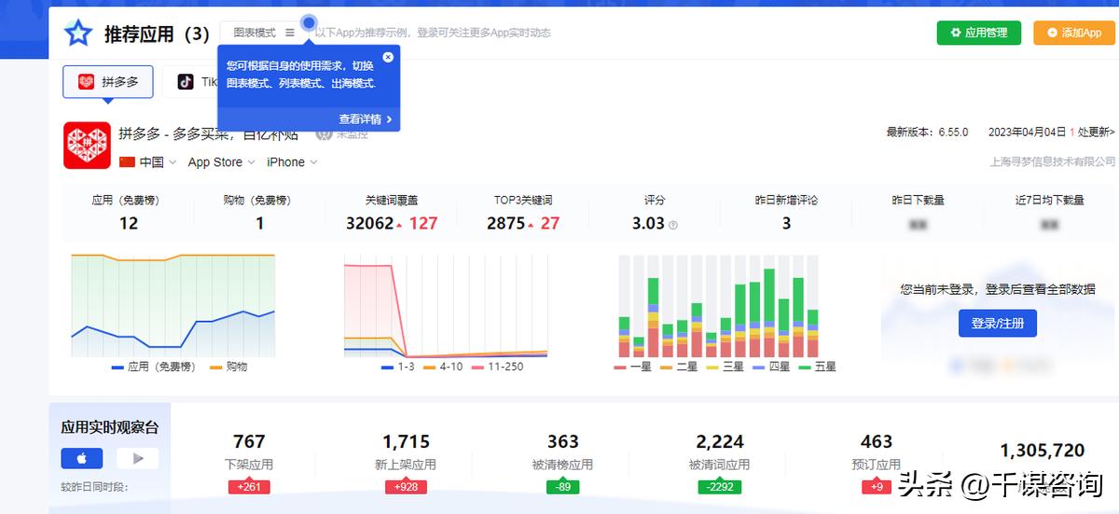The height and width of the screenshot is (514, 1119).
Task: Toggle the 五星 rating legend item
Action: [818, 368]
